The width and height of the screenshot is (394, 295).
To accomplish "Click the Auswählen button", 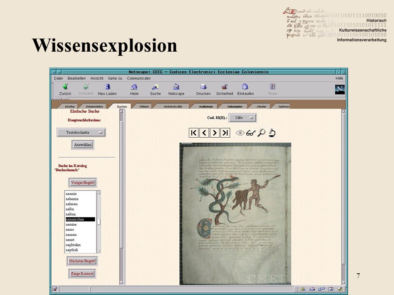I will (x=82, y=145).
